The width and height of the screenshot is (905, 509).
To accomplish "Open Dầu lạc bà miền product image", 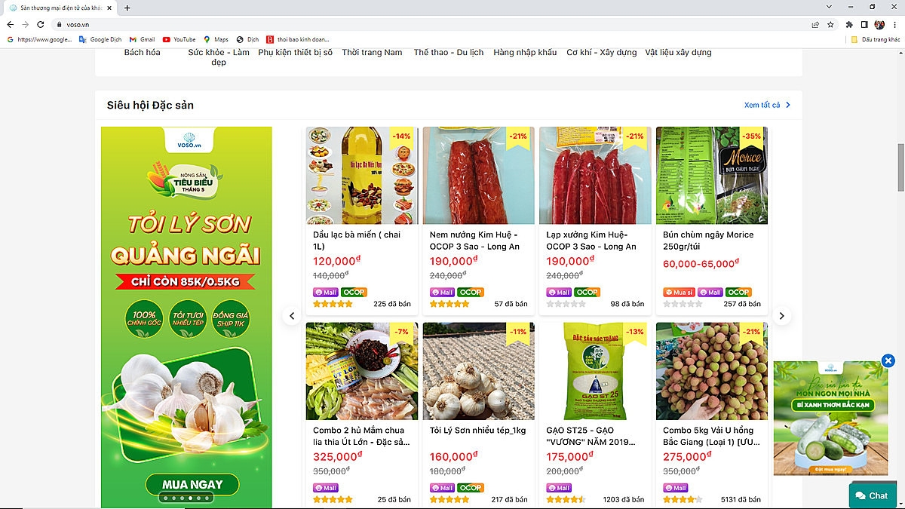I will click(x=362, y=175).
